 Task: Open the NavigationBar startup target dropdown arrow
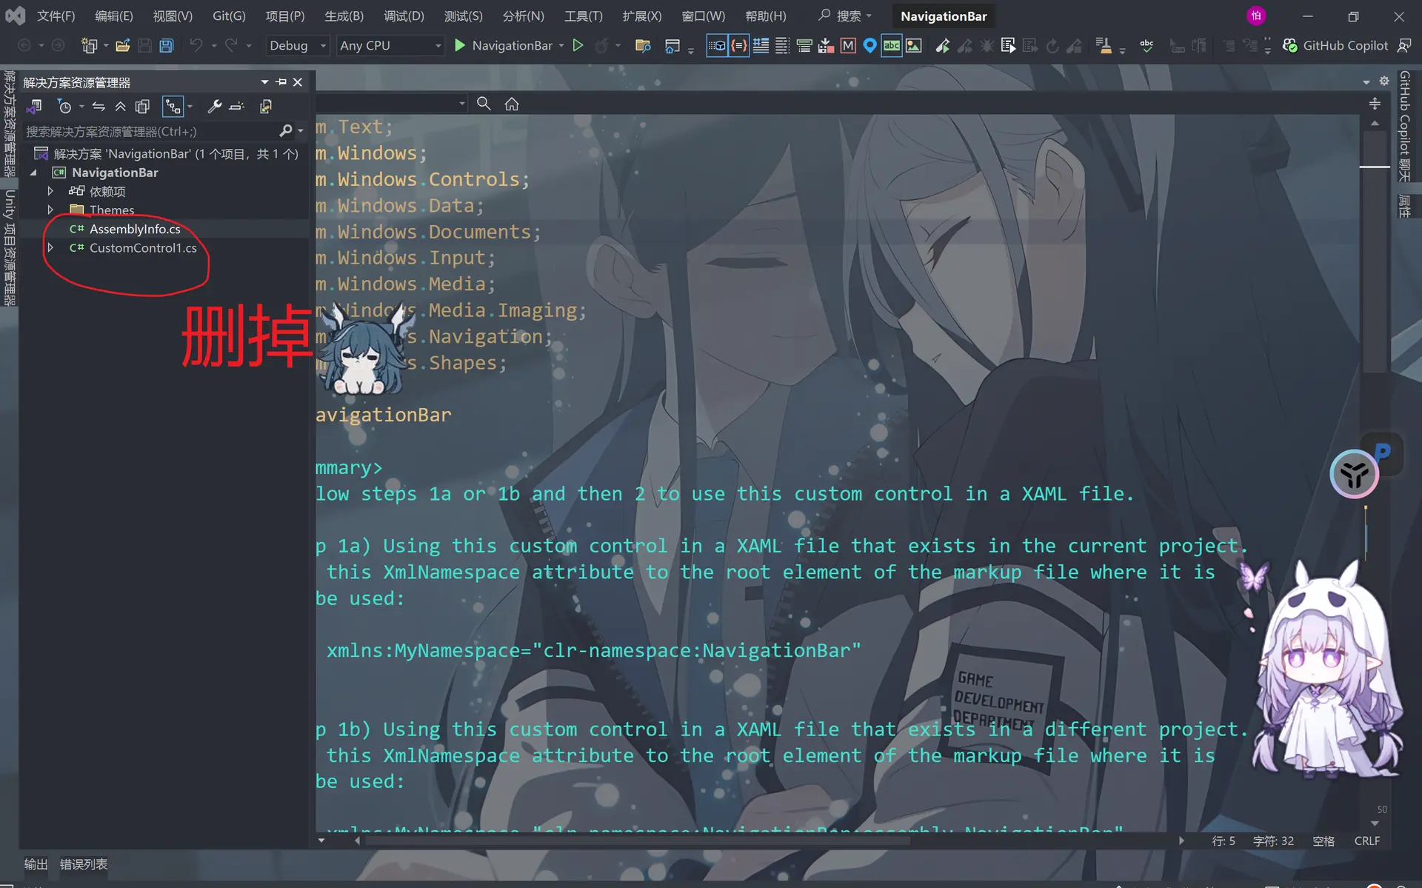pyautogui.click(x=561, y=46)
